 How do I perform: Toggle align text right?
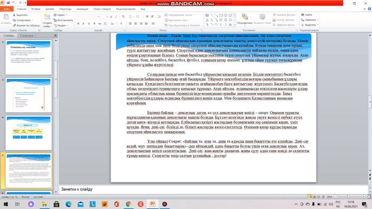[x=141, y=24]
